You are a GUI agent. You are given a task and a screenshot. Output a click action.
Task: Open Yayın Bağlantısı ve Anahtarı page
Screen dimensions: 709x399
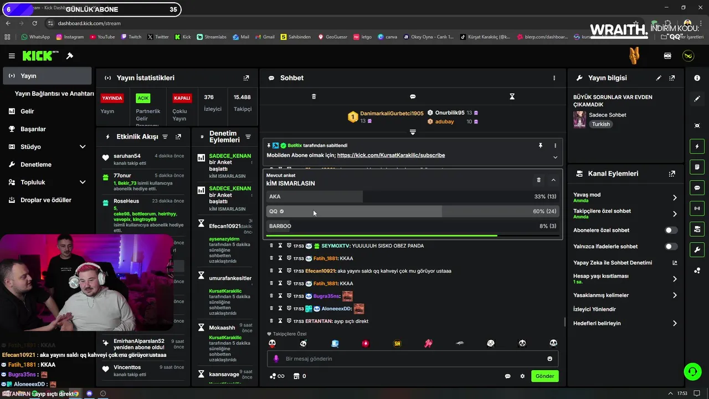(54, 94)
